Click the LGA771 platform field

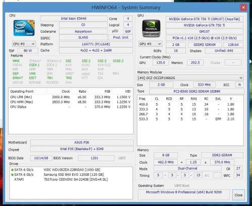[96, 44]
